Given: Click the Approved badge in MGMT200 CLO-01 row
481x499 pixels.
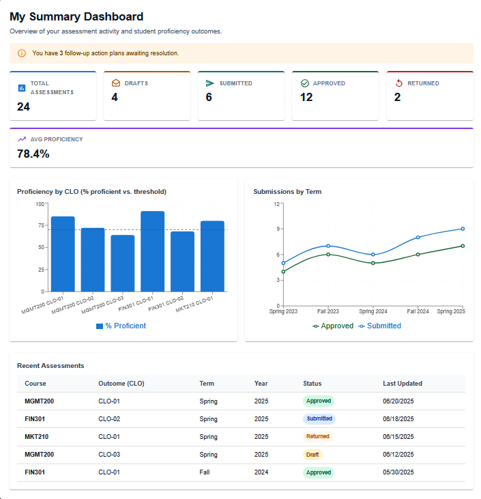Looking at the screenshot, I should coord(319,401).
